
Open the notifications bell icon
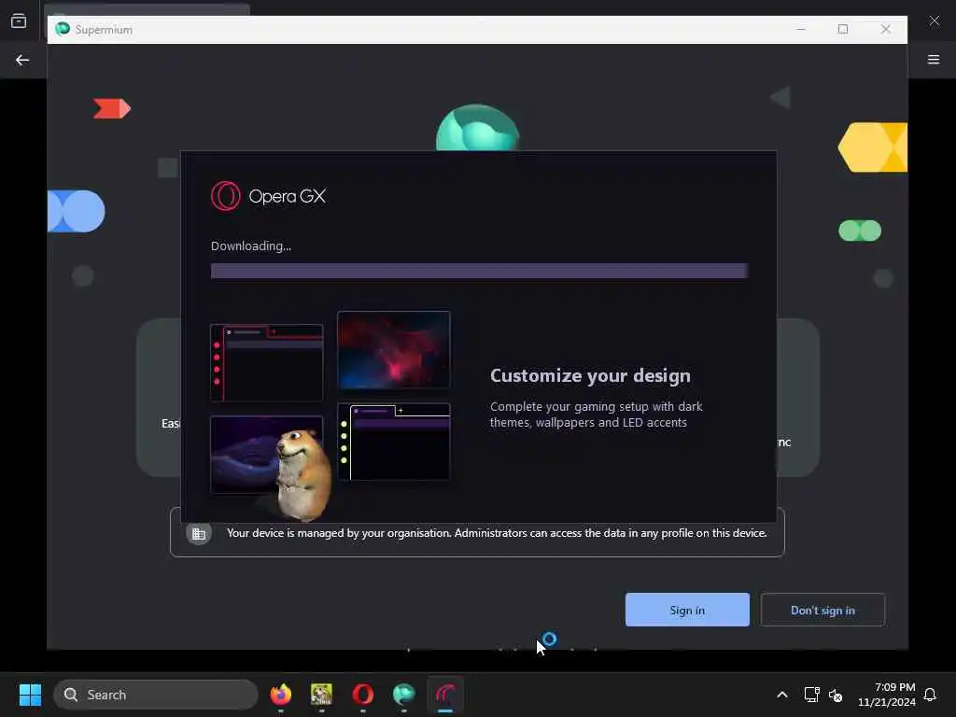click(931, 695)
